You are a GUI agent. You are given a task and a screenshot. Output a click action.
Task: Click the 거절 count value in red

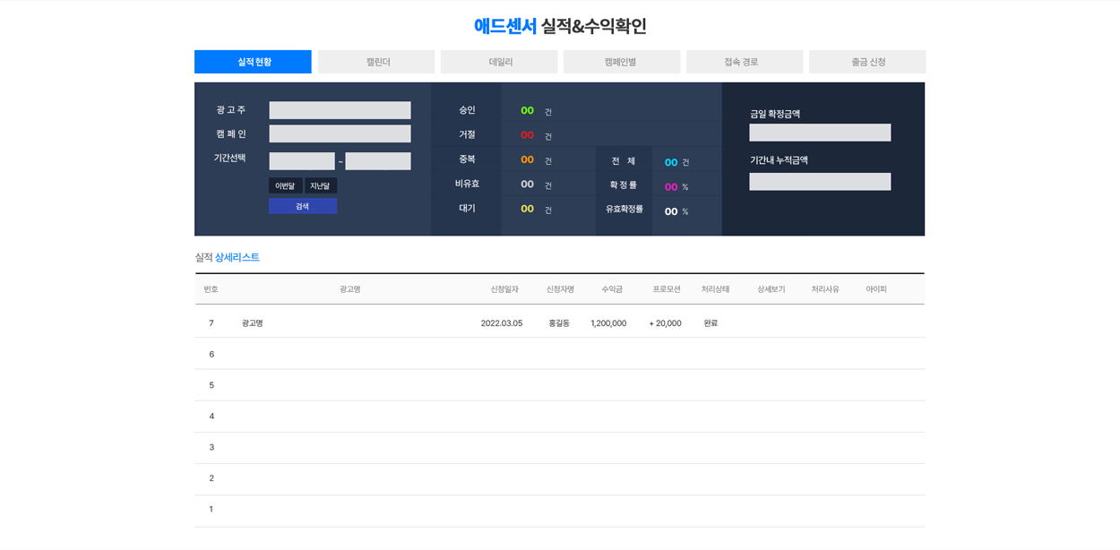tap(528, 135)
